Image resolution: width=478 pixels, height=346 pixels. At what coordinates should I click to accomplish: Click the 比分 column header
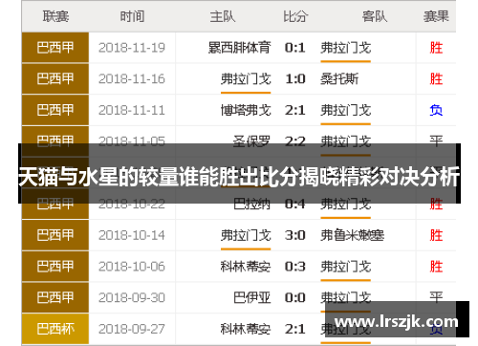pyautogui.click(x=295, y=16)
